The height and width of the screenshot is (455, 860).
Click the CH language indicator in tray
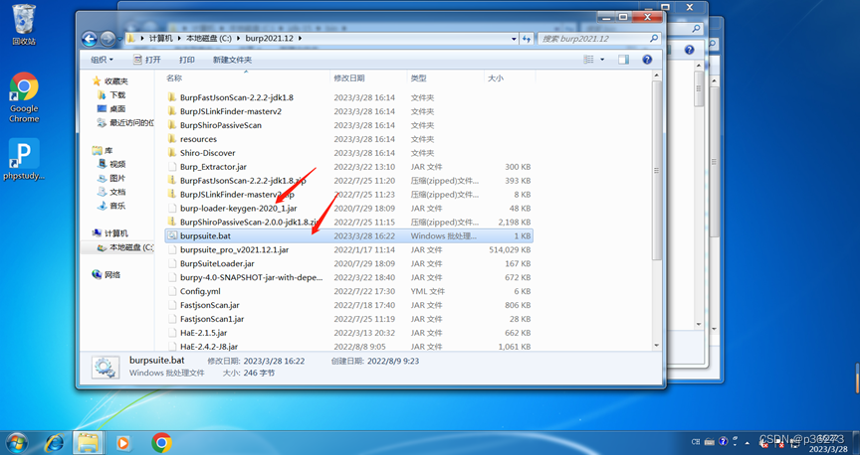(x=696, y=441)
